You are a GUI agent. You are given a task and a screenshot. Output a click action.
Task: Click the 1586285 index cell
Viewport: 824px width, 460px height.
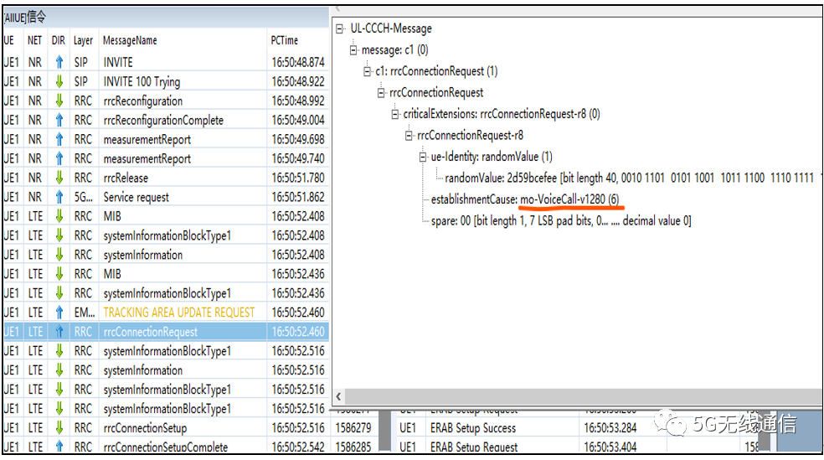pyautogui.click(x=353, y=447)
